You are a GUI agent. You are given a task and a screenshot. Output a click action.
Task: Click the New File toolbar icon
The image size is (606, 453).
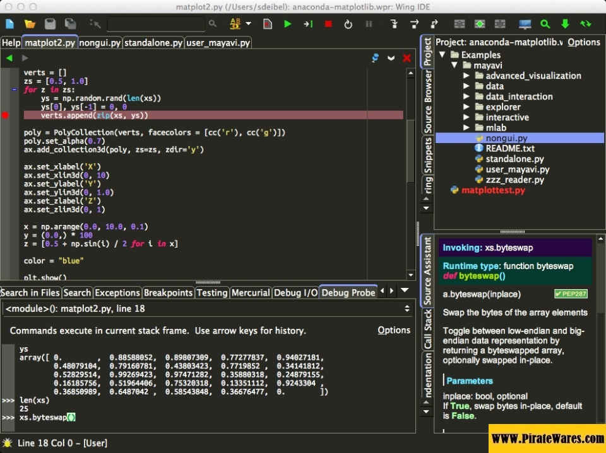[9, 24]
